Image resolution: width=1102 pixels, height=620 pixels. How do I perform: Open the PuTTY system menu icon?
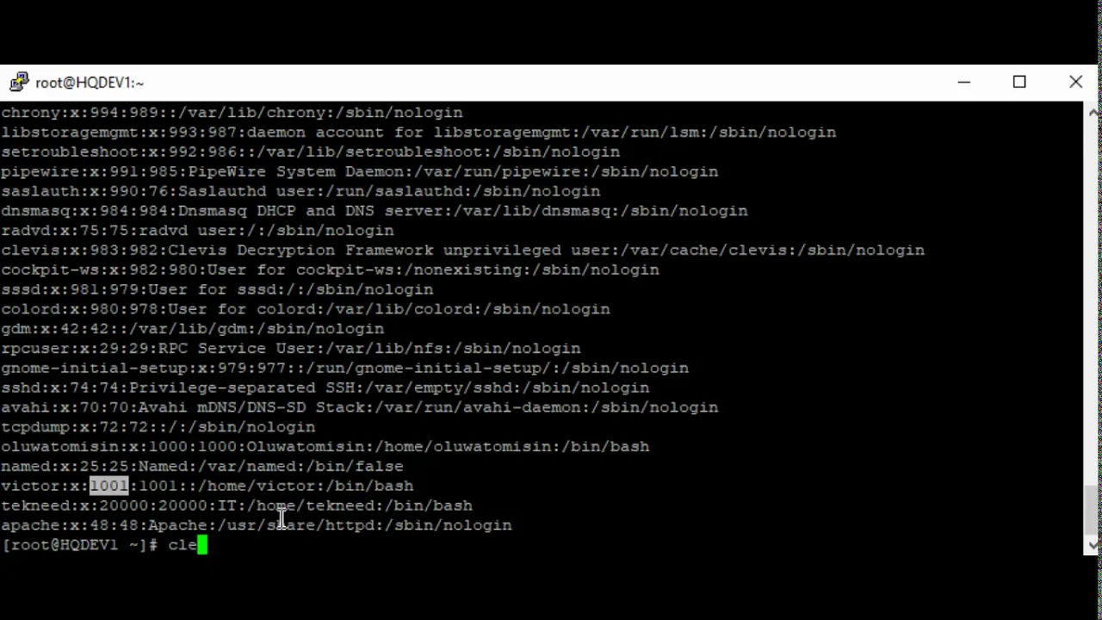(x=18, y=83)
